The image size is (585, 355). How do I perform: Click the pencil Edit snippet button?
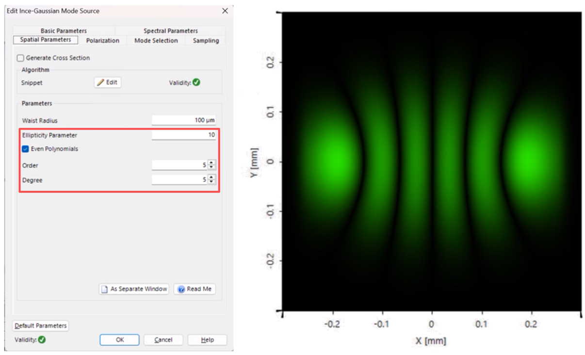click(107, 82)
